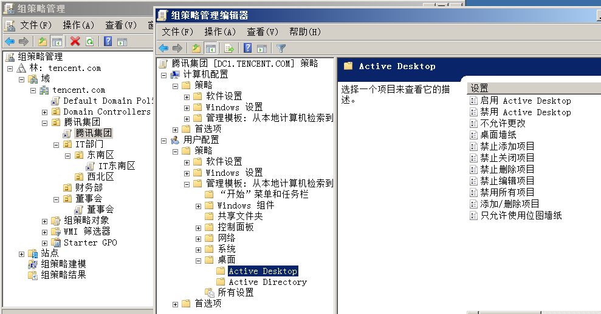Expand Domain Controllers node
Viewport: 601px width, 314px height.
(44, 112)
